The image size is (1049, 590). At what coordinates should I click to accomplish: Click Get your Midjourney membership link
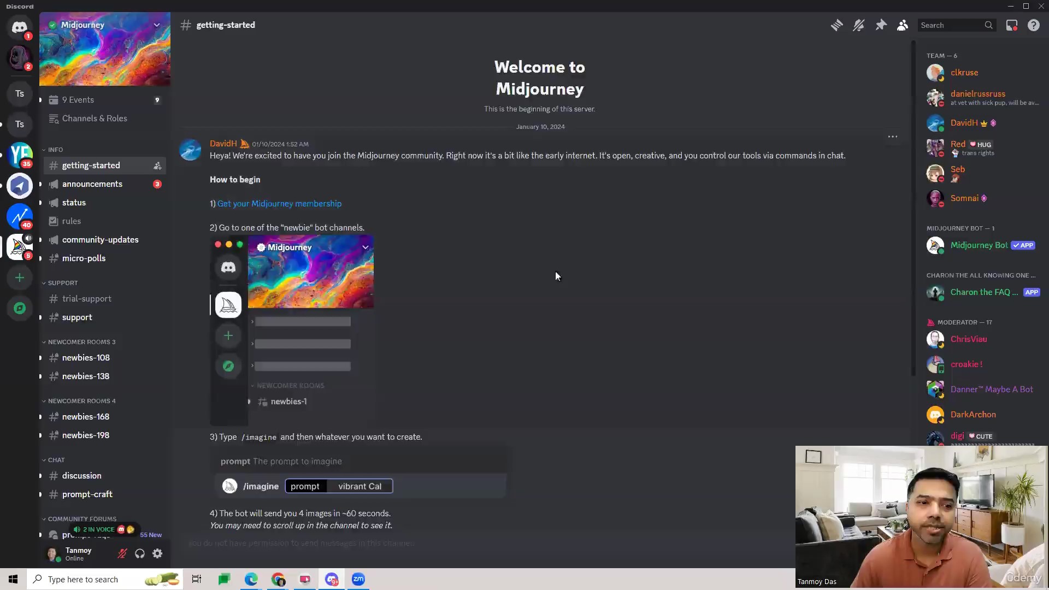coord(279,204)
